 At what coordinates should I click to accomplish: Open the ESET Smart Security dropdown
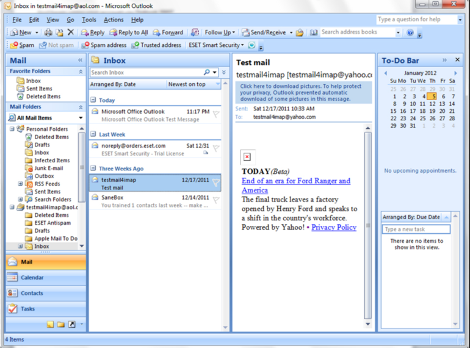tap(216, 45)
